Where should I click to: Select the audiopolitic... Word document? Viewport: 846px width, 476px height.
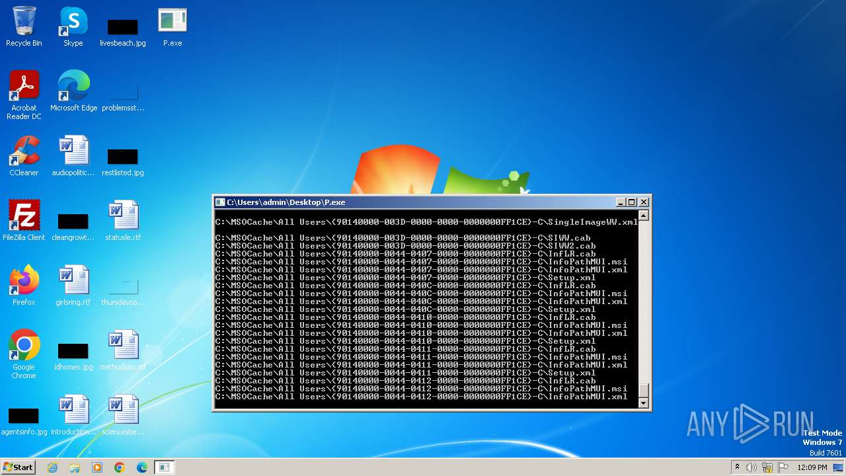73,156
